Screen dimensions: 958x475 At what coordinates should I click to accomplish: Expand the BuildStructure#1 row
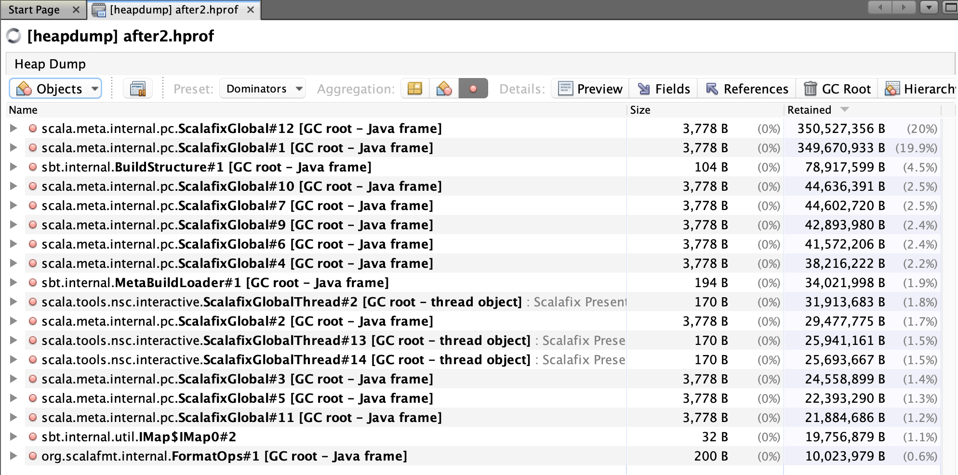[12, 167]
